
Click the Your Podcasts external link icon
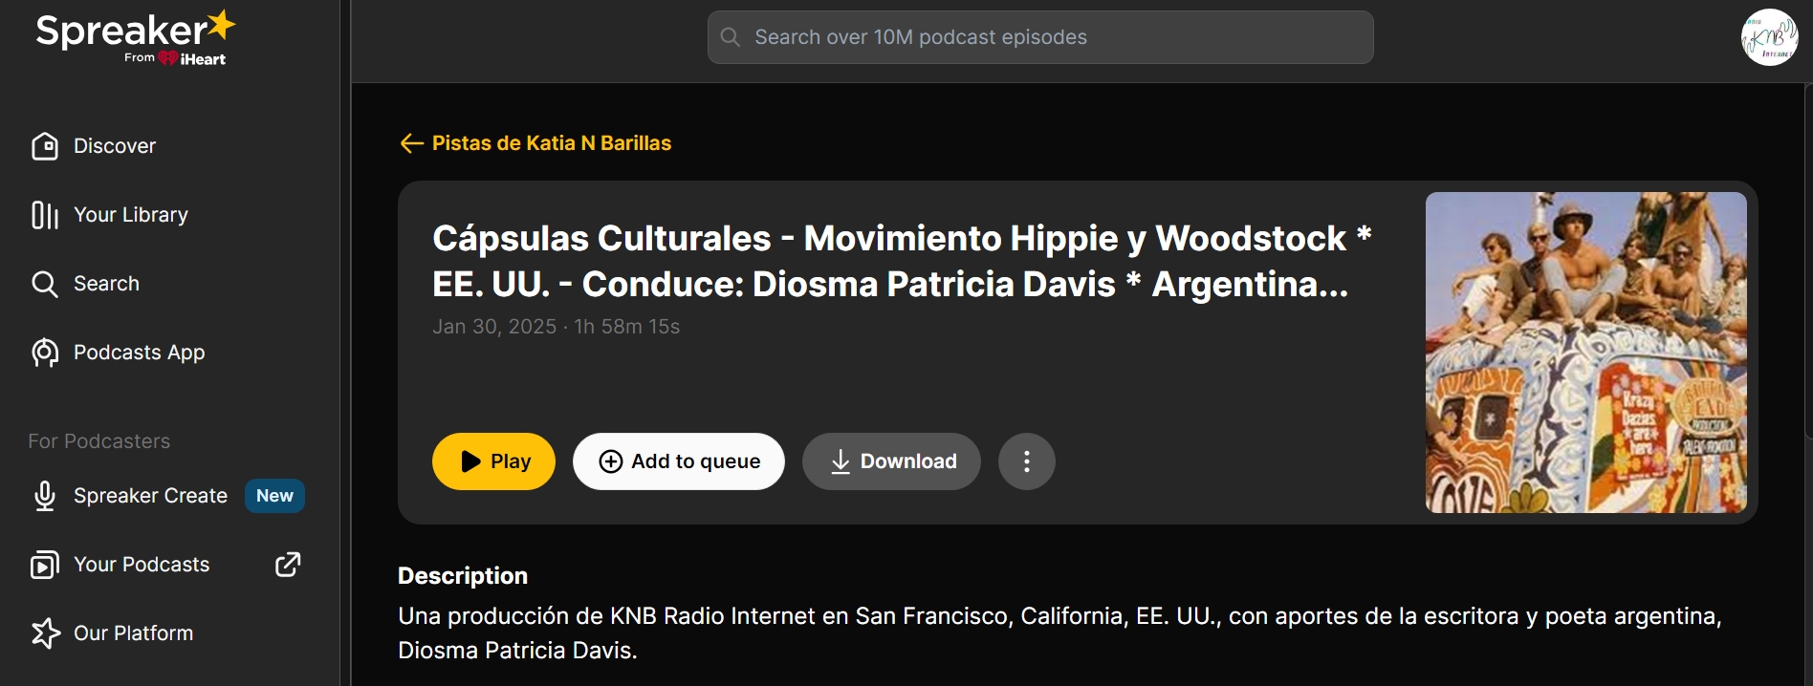tap(288, 565)
